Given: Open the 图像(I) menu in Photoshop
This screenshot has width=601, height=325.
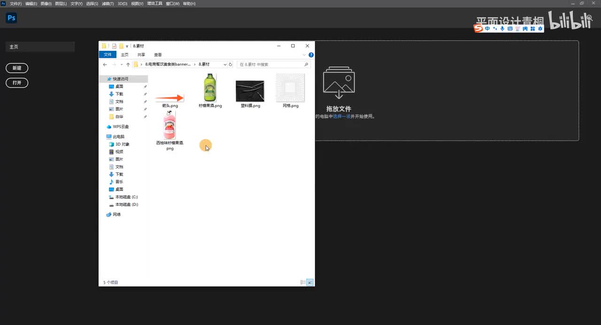Looking at the screenshot, I should click(x=46, y=3).
